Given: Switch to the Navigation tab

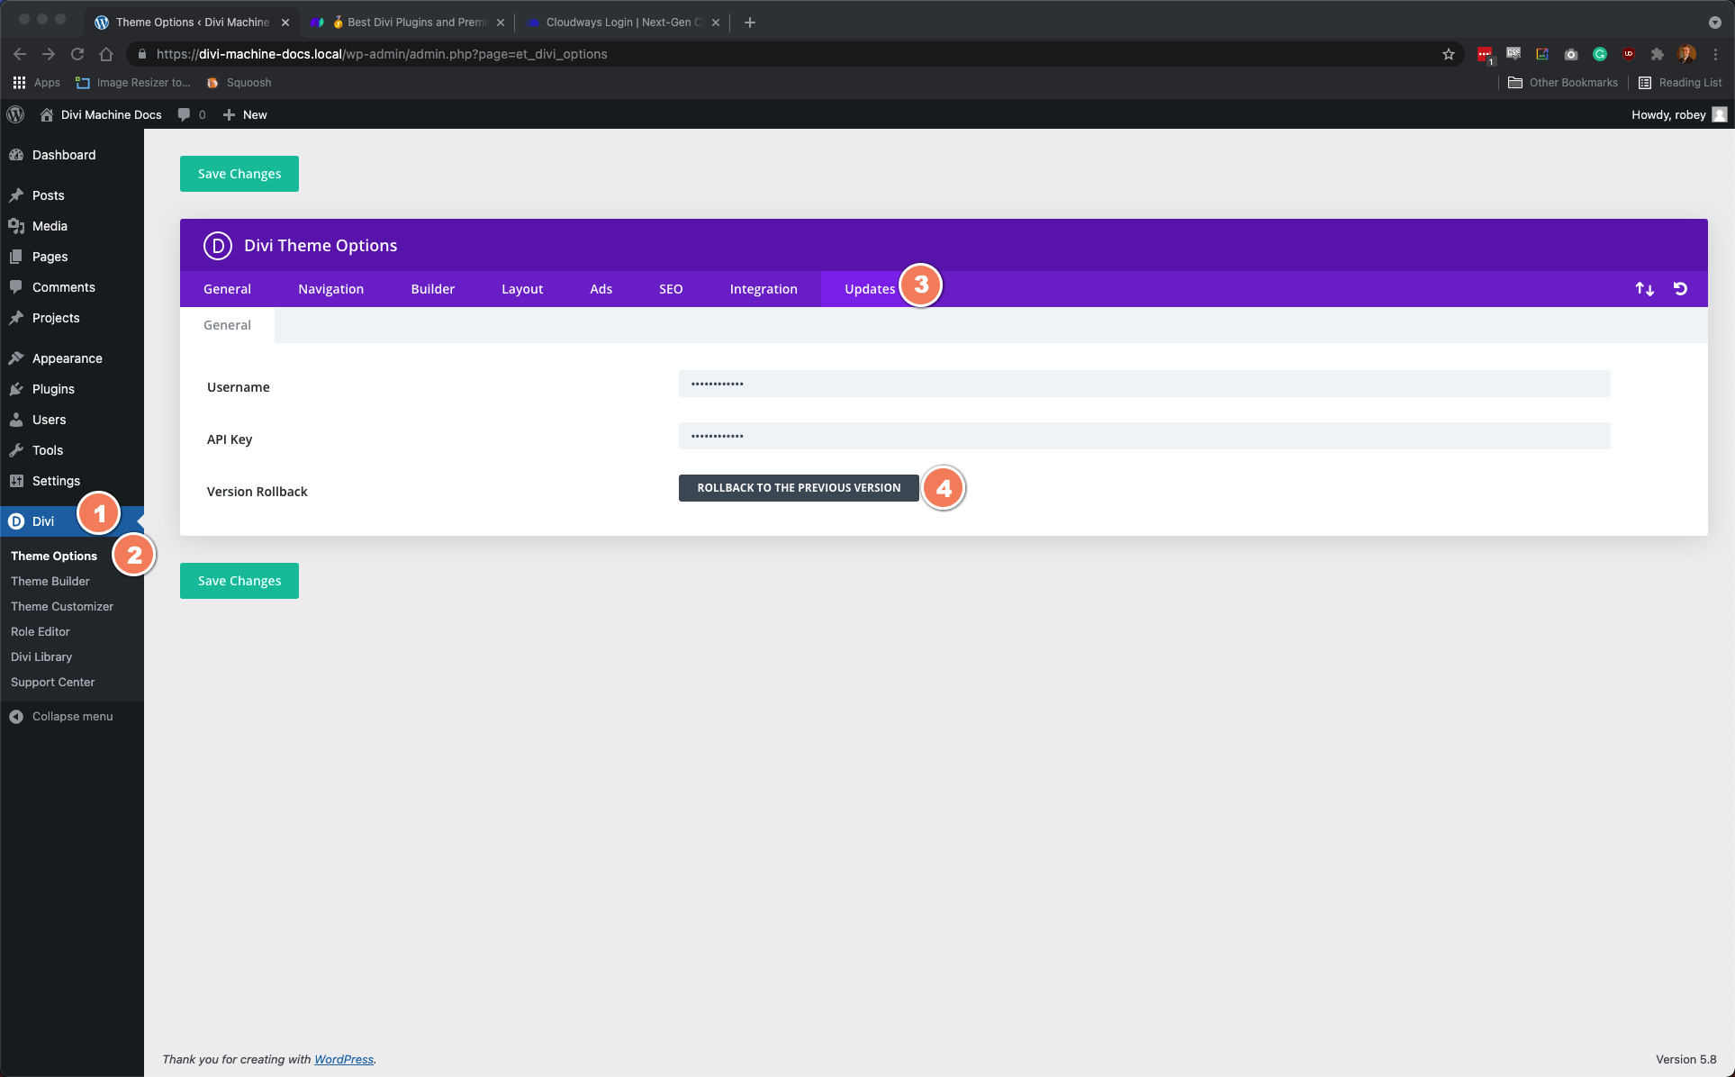Looking at the screenshot, I should pos(330,289).
